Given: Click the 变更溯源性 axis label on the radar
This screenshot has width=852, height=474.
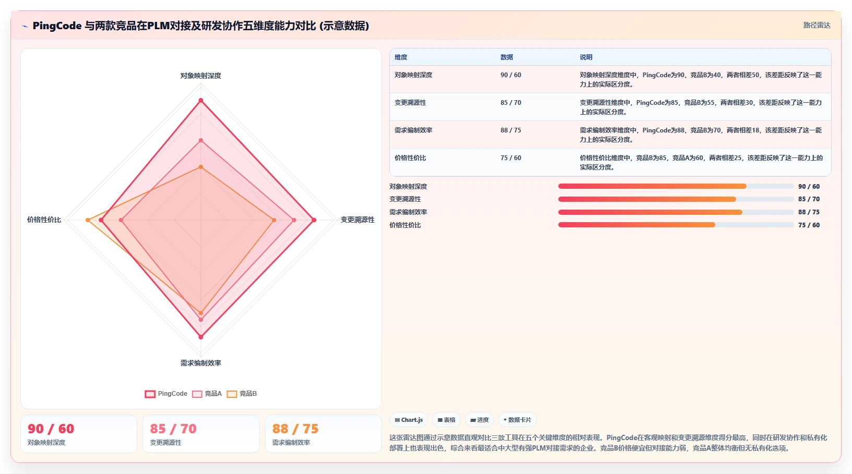Looking at the screenshot, I should coord(357,220).
